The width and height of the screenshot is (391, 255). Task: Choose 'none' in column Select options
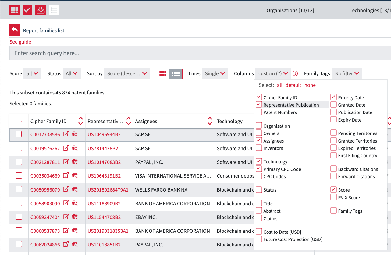[310, 85]
